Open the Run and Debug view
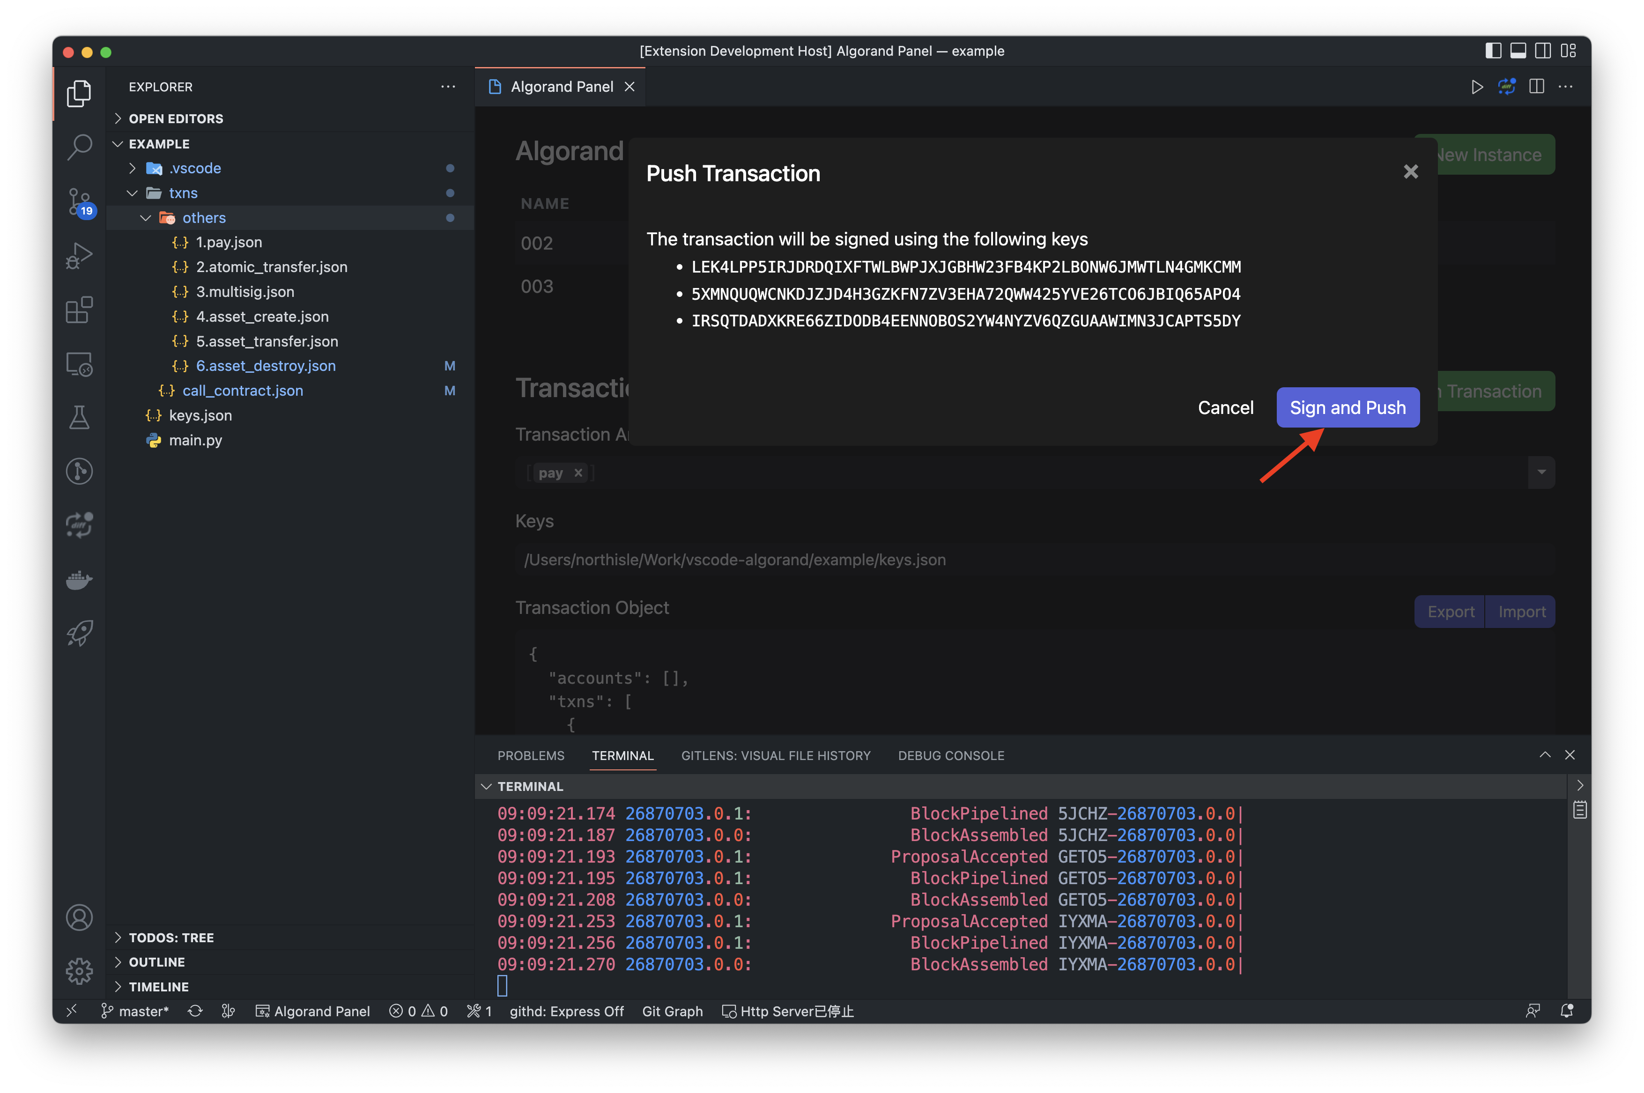 tap(79, 256)
